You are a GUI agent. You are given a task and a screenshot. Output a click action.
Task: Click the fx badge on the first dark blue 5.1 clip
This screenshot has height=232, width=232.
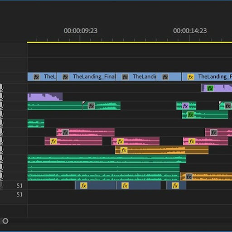click(x=84, y=185)
